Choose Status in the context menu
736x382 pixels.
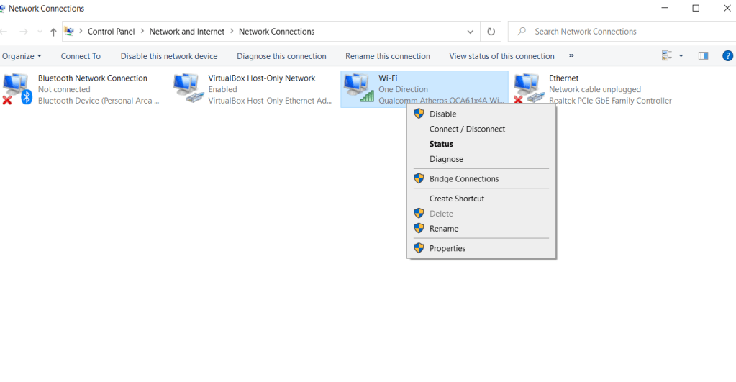click(x=441, y=144)
